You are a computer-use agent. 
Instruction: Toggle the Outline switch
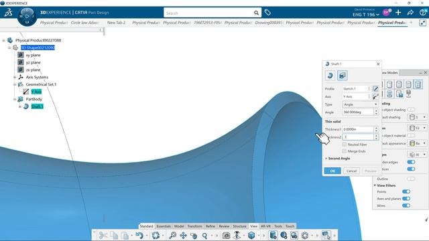[x=411, y=179]
